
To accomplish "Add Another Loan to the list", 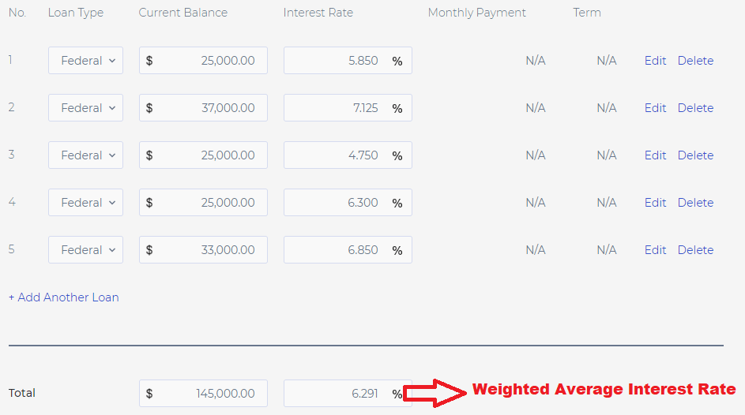I will [x=64, y=297].
